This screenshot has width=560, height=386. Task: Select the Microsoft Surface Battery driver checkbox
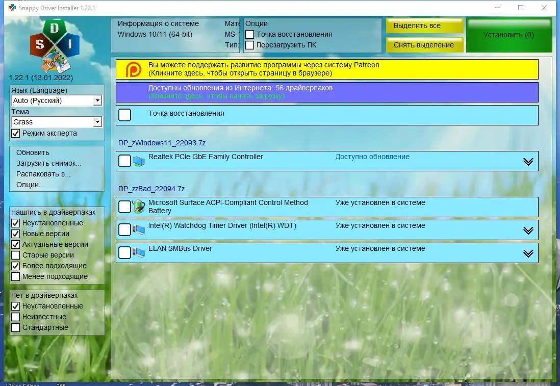124,207
